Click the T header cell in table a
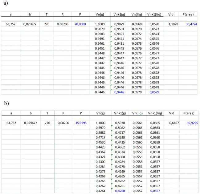 (47, 14)
